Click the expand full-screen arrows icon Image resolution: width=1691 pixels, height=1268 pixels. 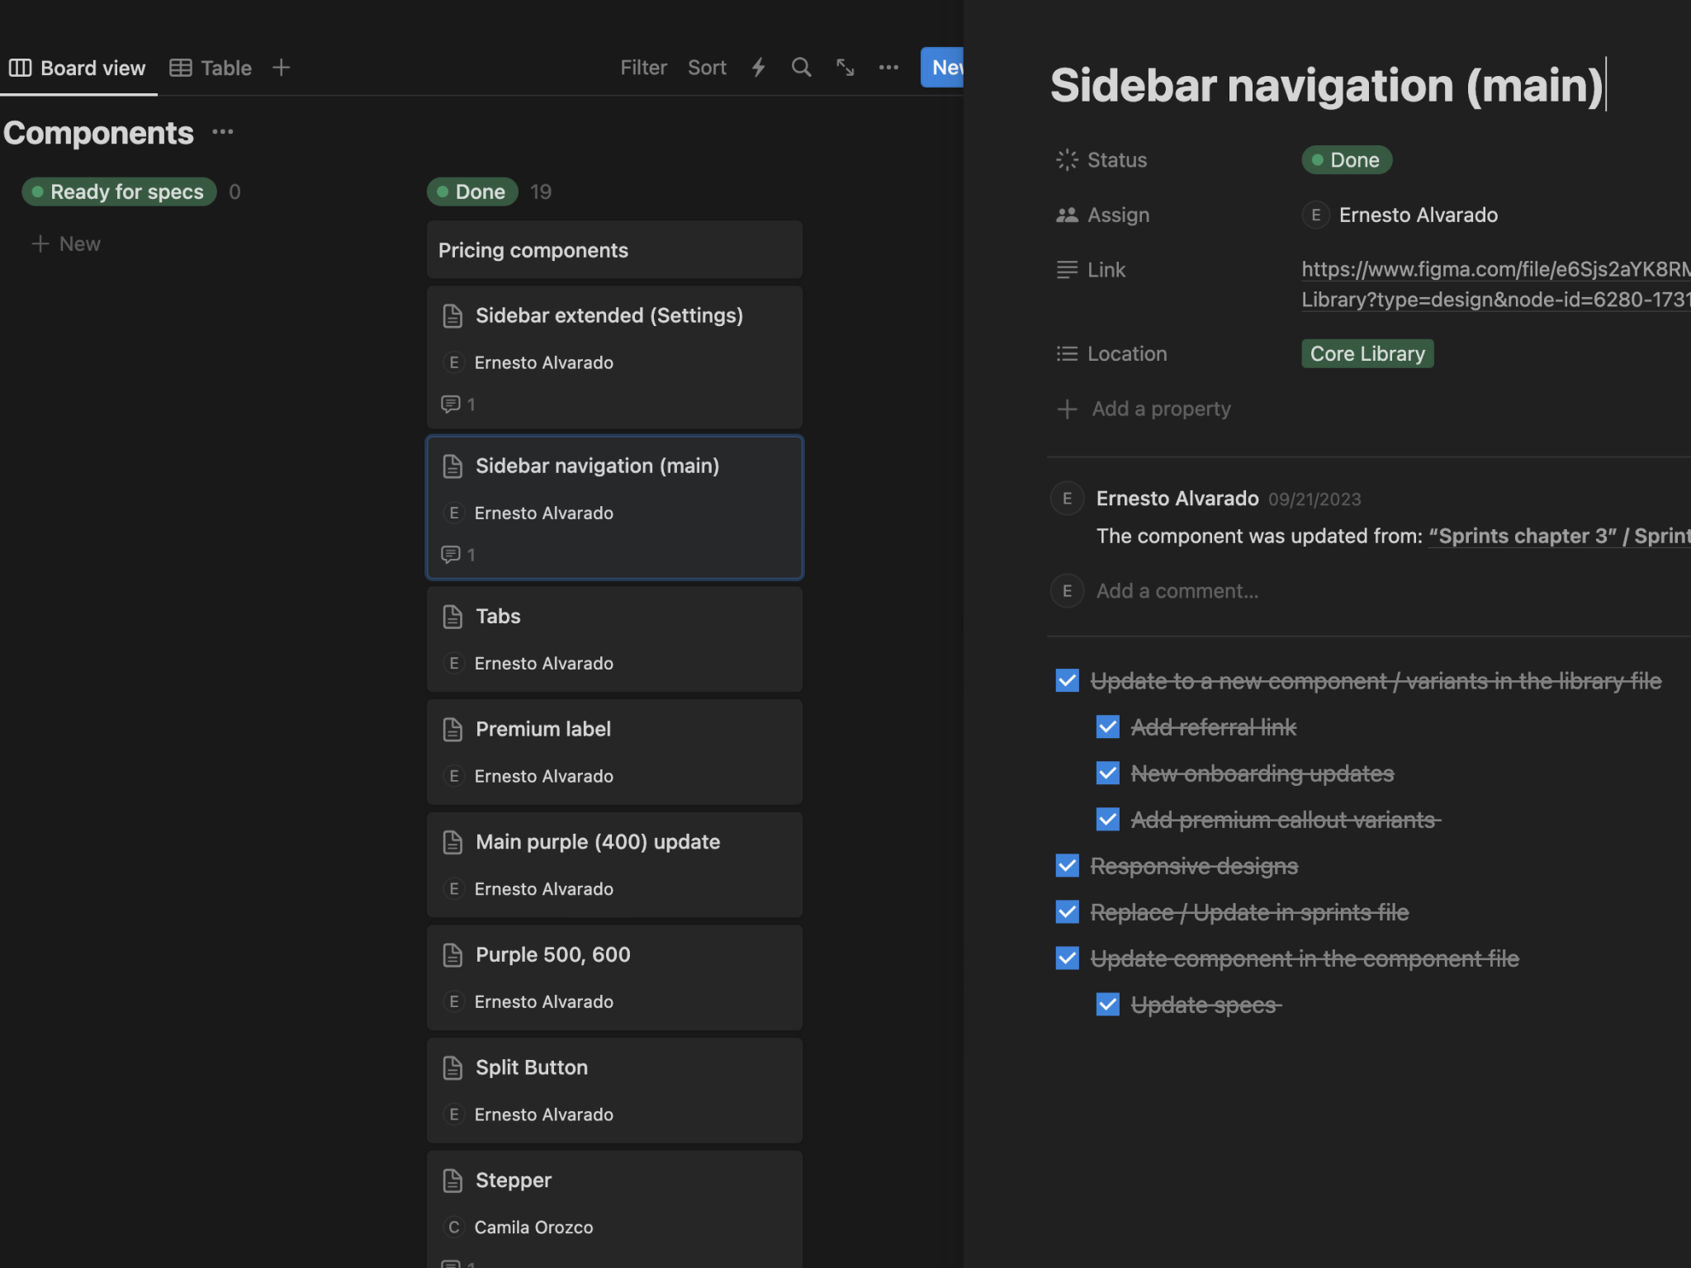[845, 68]
